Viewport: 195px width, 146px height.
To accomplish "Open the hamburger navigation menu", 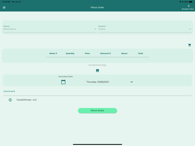I will click(4, 8).
